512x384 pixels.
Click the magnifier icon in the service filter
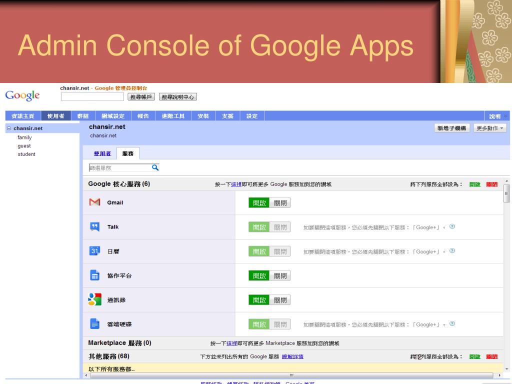[155, 167]
